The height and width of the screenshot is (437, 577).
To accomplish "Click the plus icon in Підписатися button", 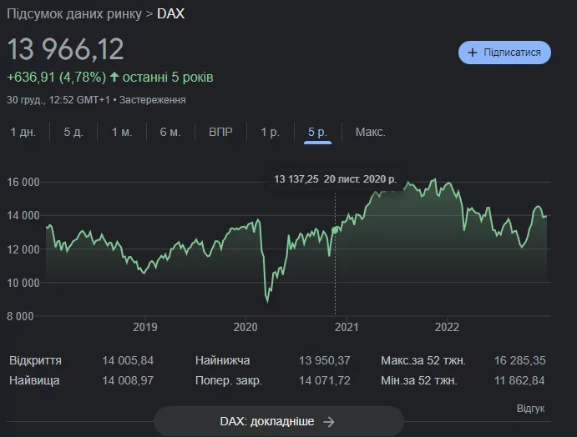I will click(472, 53).
